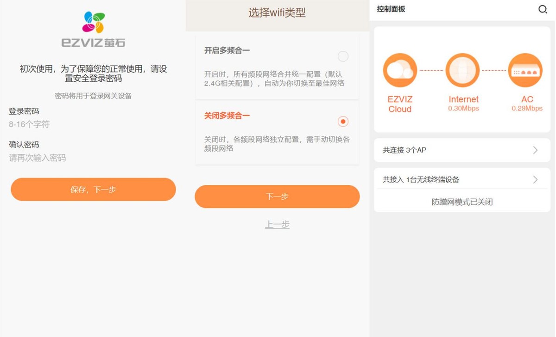
Task: Click the 保存，下一步 button
Action: point(93,190)
